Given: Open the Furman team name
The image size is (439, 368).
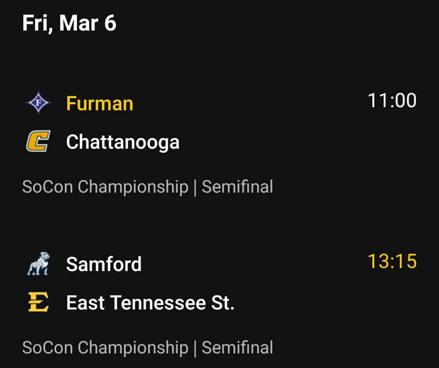Looking at the screenshot, I should [99, 103].
